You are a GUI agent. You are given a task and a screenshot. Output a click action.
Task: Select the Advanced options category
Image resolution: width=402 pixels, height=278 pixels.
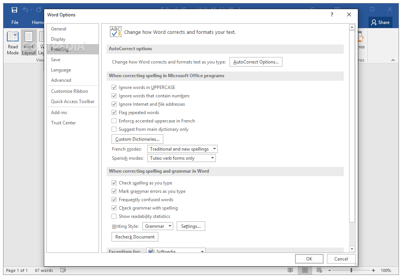tap(73, 80)
